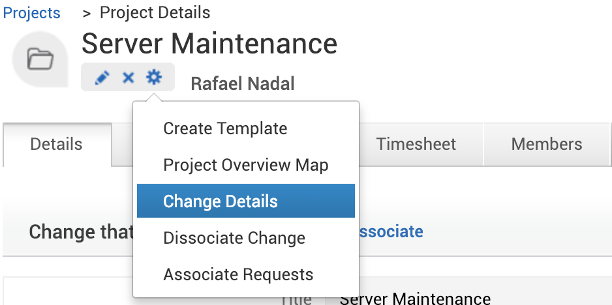This screenshot has width=612, height=305.
Task: Select Create Template from the menu
Action: tap(225, 128)
